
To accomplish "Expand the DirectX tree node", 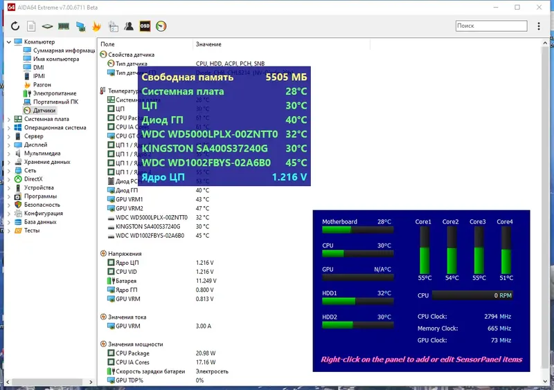I will tap(9, 179).
